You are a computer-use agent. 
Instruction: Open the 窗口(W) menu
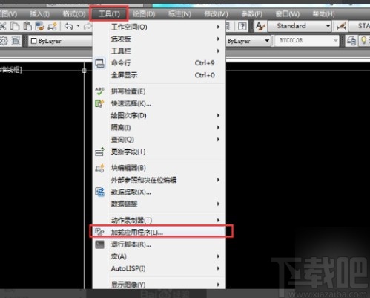pos(288,13)
